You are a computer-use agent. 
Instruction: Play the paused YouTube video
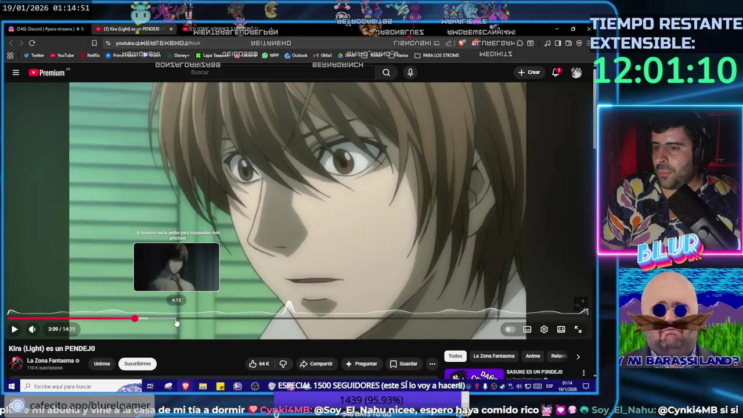pyautogui.click(x=15, y=329)
